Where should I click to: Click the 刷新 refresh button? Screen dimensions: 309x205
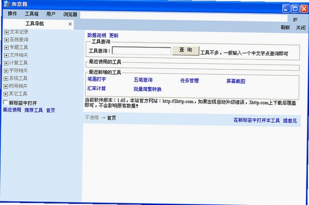[x=285, y=27]
